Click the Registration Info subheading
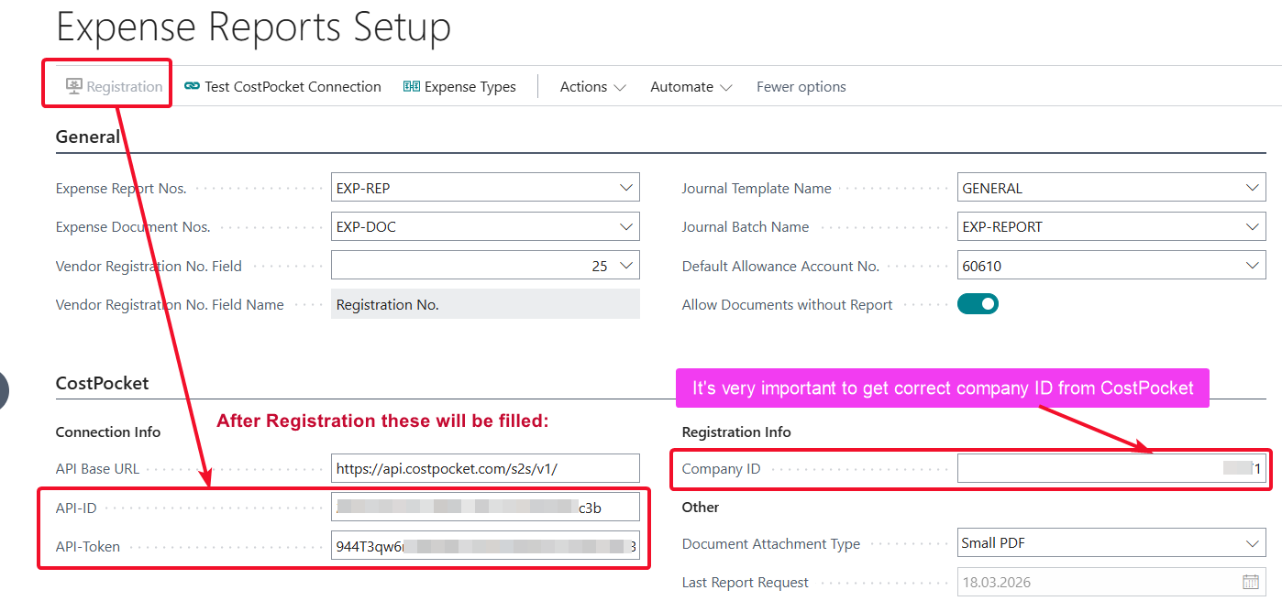Viewport: 1282px width, 612px height. 736,432
